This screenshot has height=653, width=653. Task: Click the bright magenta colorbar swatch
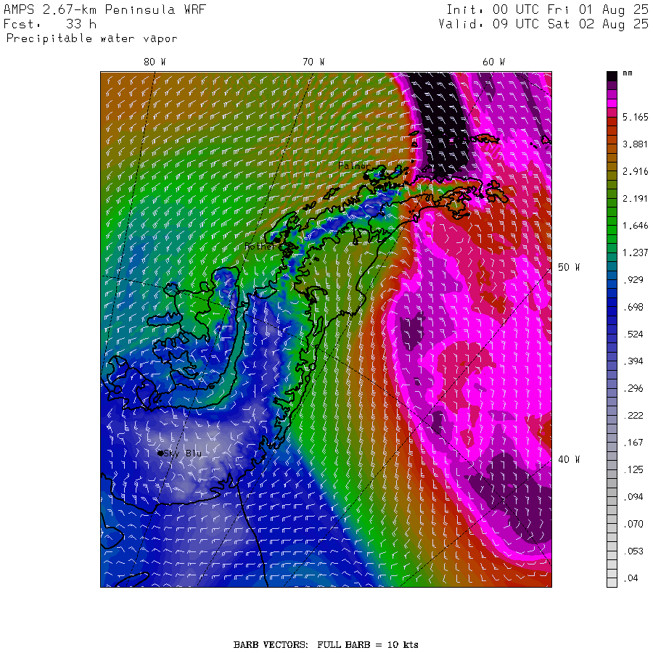pos(612,103)
